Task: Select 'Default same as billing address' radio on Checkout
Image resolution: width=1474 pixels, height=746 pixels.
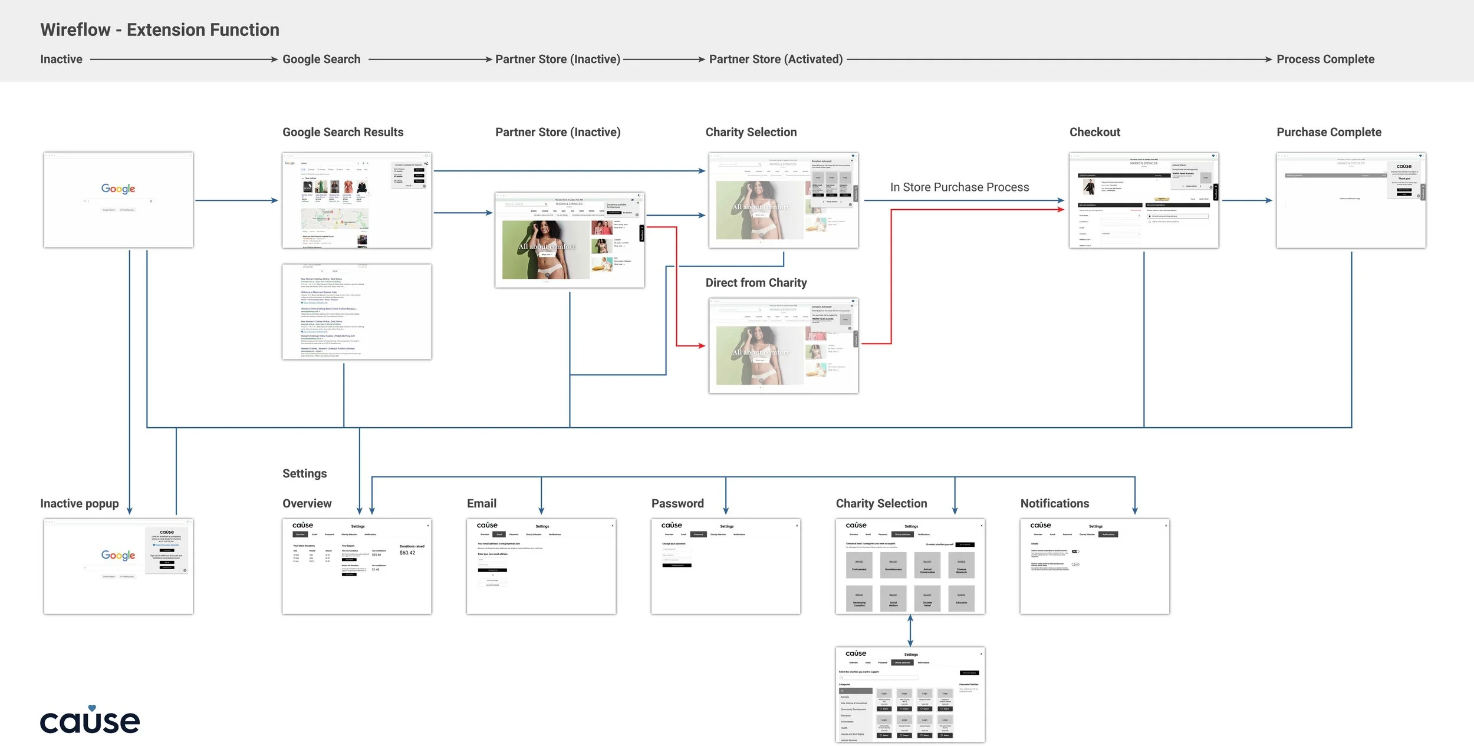Action: [1150, 216]
